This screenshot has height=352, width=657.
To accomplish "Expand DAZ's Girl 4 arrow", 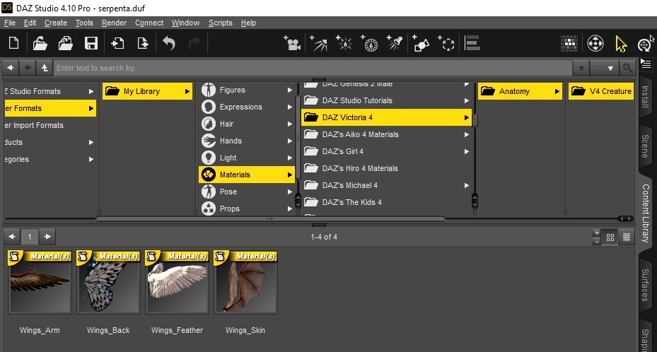I will click(x=466, y=151).
